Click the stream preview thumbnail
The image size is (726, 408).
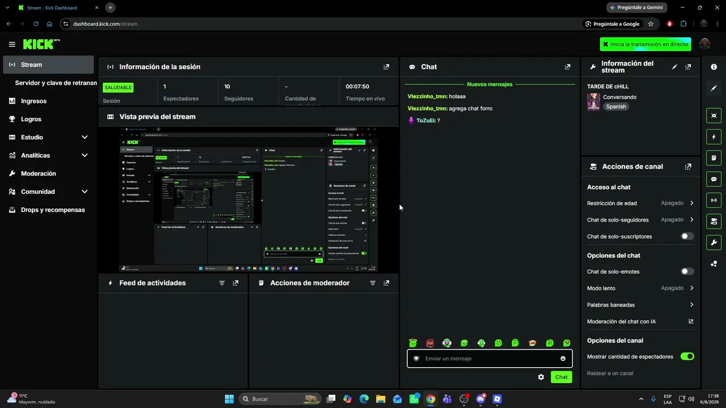point(248,199)
